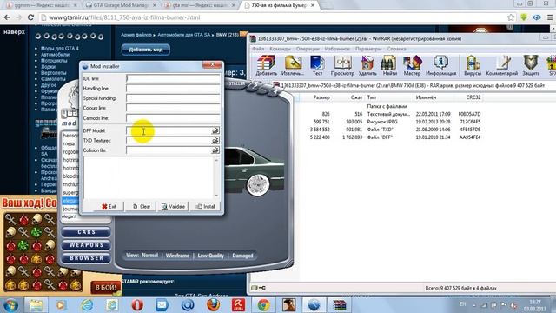
Task: Open WinRAR Избранное menu
Action: pos(337,49)
